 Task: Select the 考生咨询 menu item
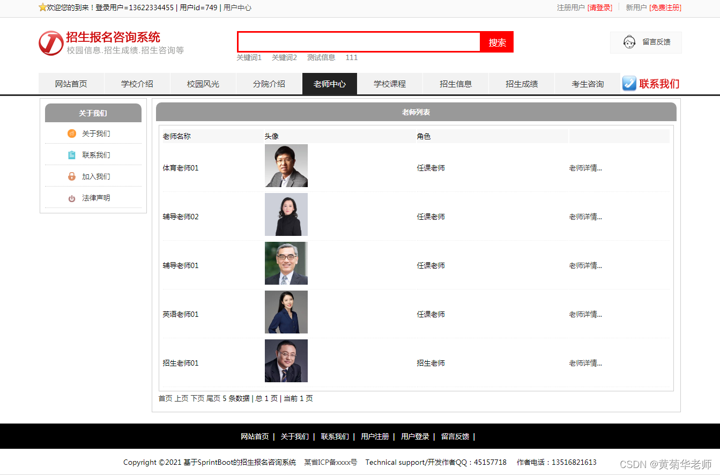[x=587, y=84]
